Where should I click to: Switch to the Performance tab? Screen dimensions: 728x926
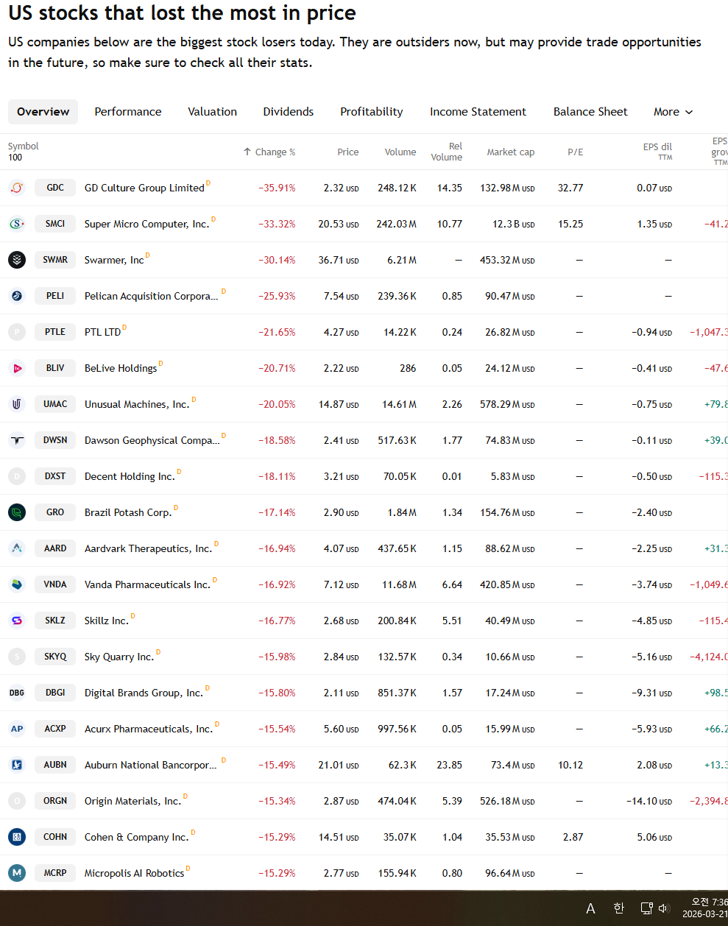(128, 112)
